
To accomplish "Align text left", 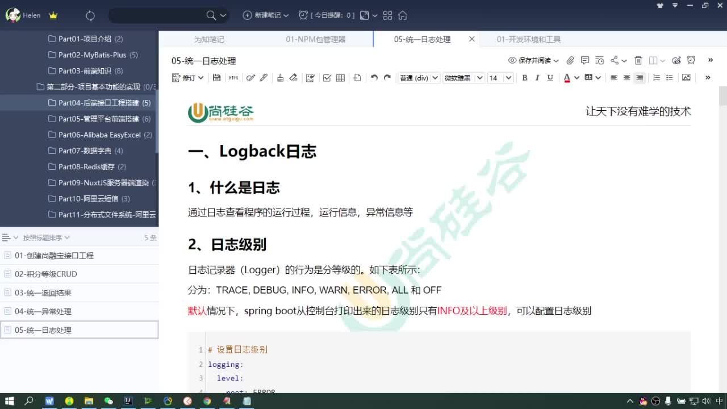I will point(614,78).
